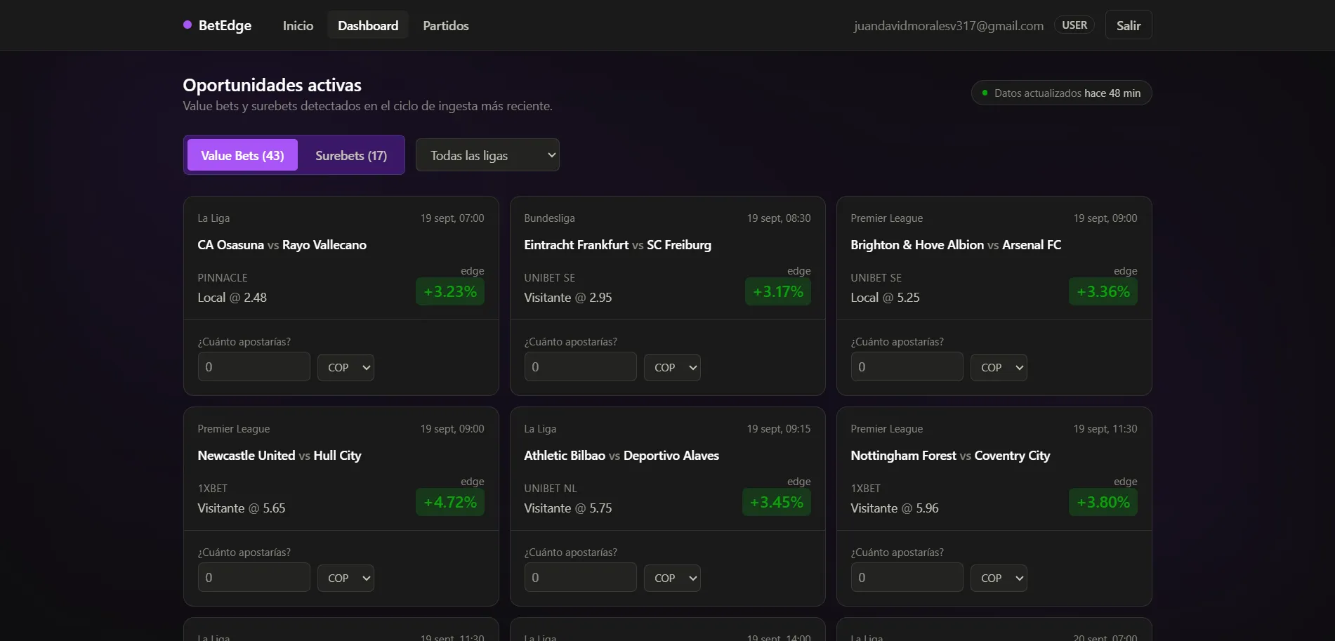Viewport: 1335px width, 641px height.
Task: Click the +3.36% edge badge
Action: click(x=1103, y=291)
